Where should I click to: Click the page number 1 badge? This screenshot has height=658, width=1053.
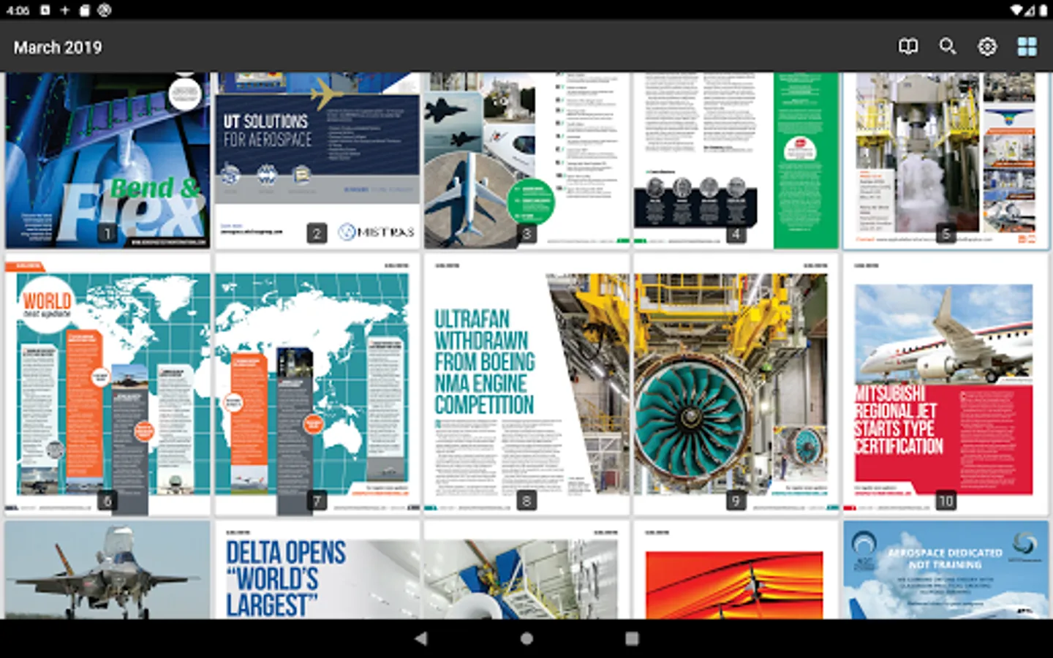tap(107, 234)
